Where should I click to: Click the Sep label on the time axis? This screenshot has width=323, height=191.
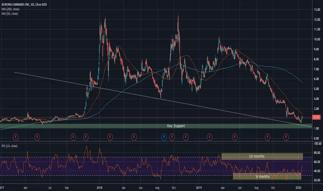[x=67, y=188]
